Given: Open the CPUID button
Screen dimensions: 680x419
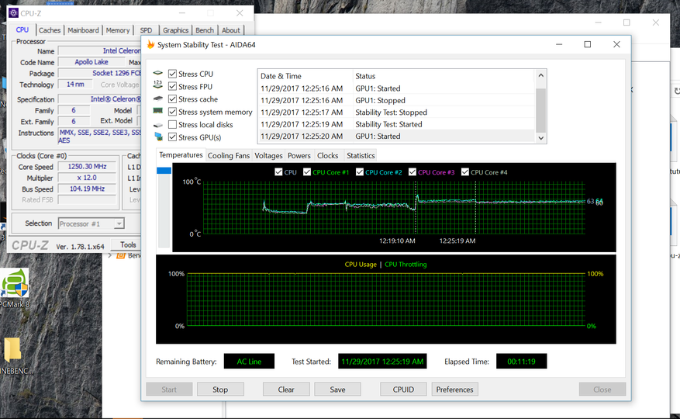Looking at the screenshot, I should [x=403, y=390].
